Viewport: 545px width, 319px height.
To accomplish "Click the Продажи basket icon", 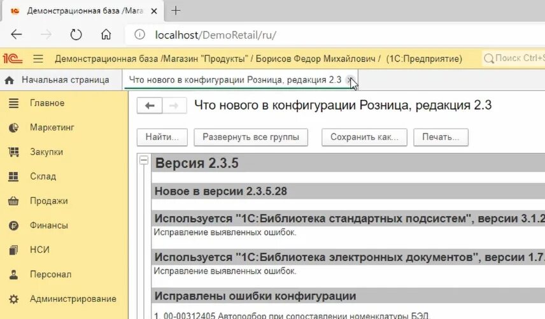I will click(13, 201).
